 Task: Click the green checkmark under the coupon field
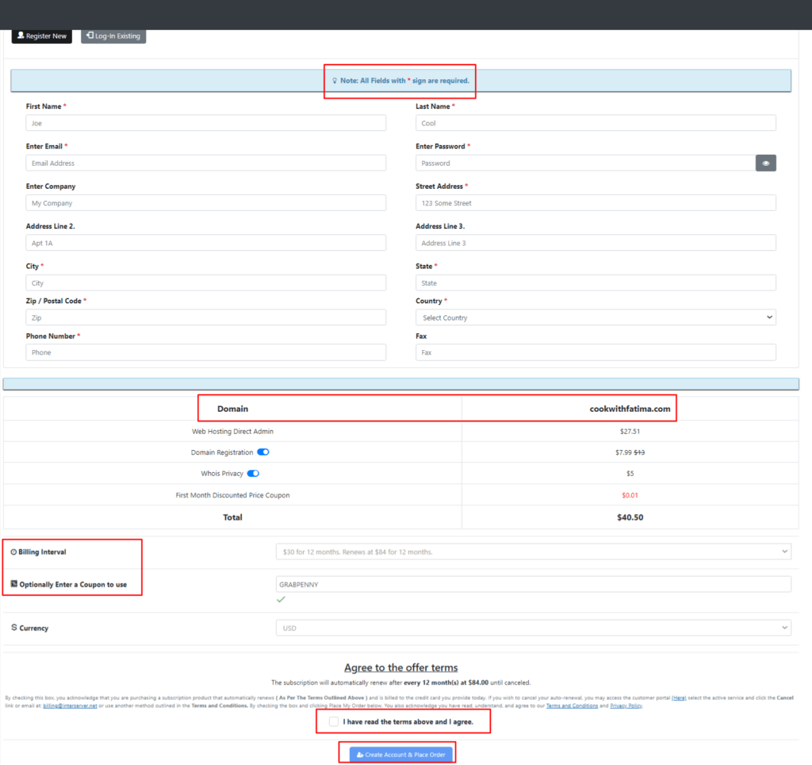point(281,600)
